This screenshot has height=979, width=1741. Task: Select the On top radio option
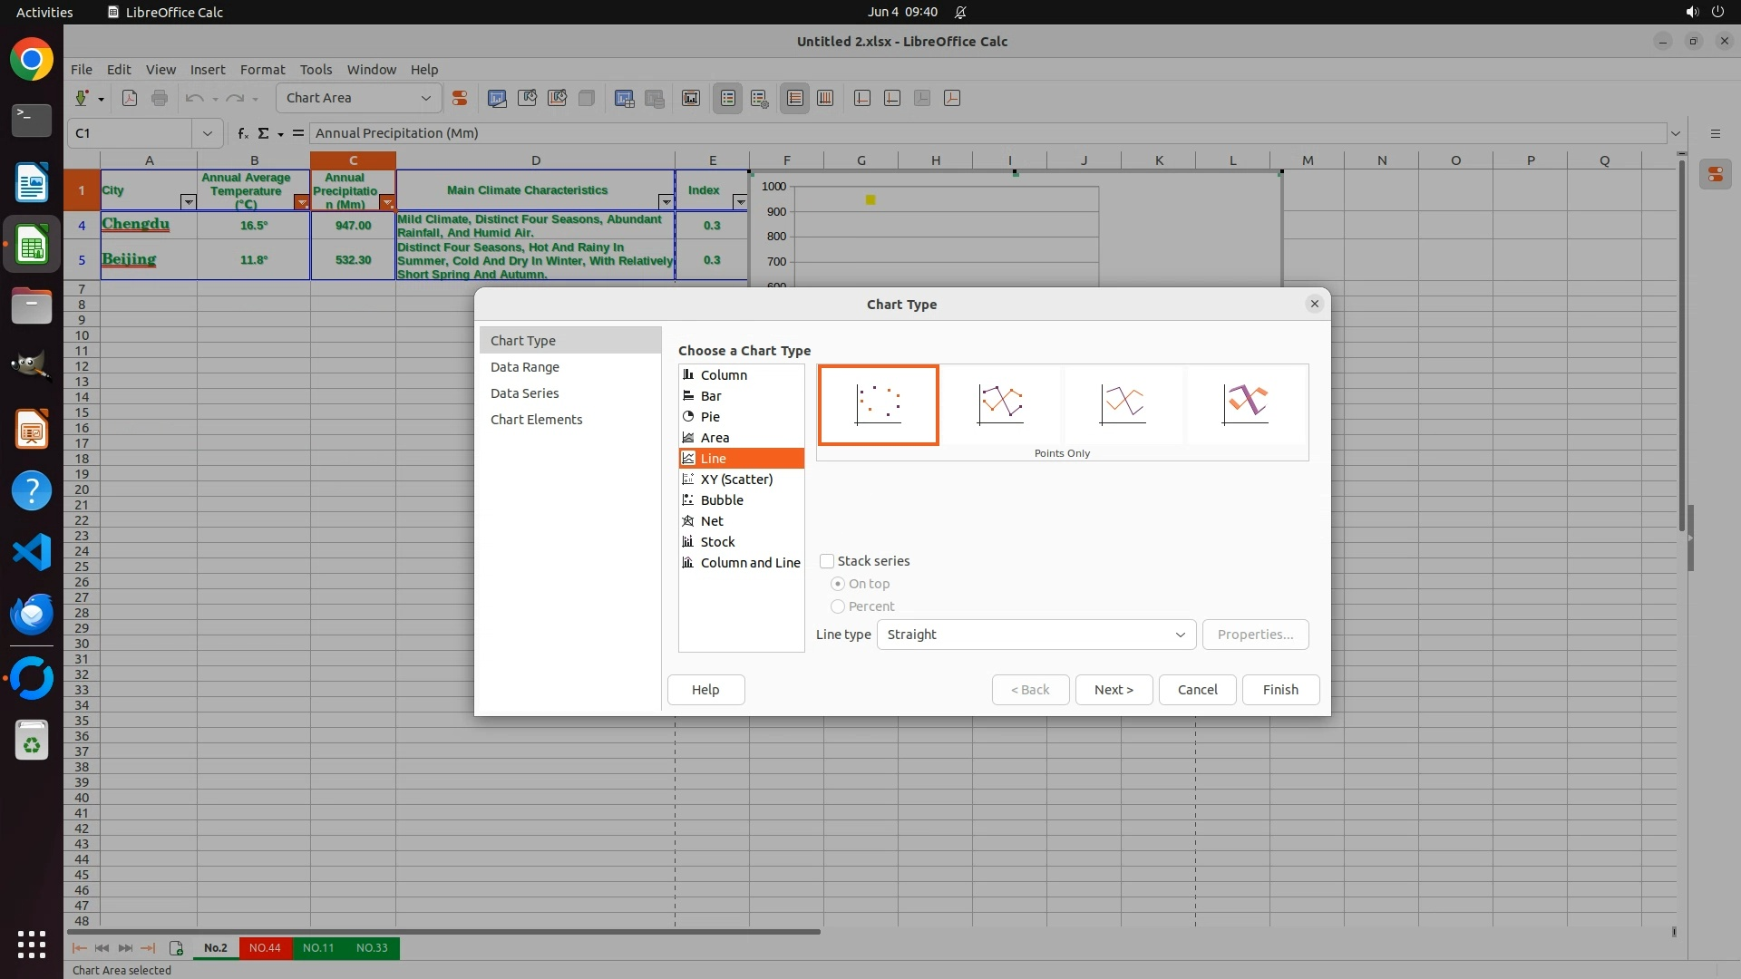click(x=838, y=584)
